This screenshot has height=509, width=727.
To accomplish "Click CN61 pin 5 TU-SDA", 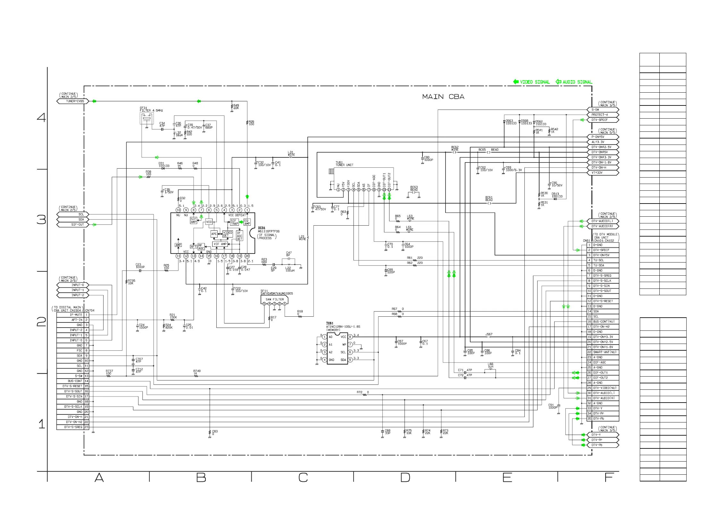I will click(x=603, y=265).
